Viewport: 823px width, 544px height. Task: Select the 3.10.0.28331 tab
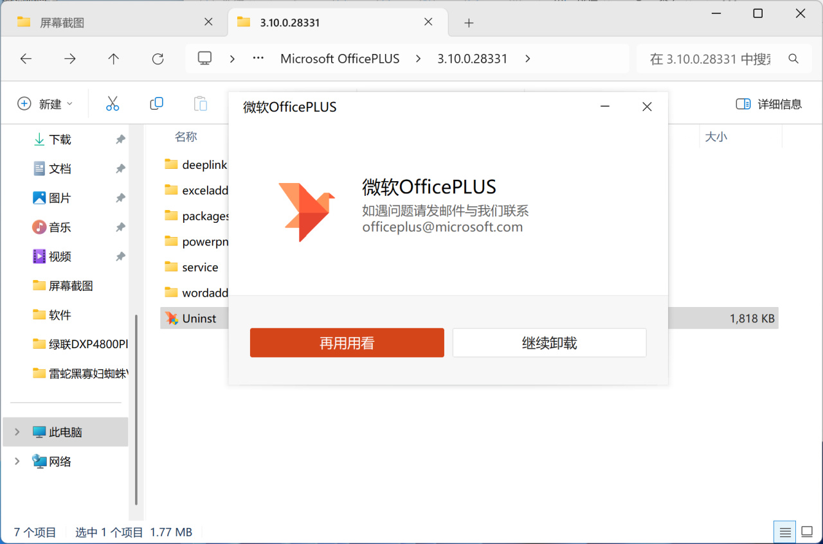click(338, 22)
